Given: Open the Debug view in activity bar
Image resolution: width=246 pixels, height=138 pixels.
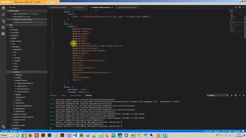Looking at the screenshot, I should point(3,27).
